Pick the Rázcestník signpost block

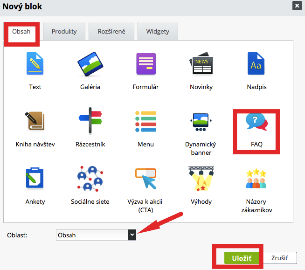(90, 122)
